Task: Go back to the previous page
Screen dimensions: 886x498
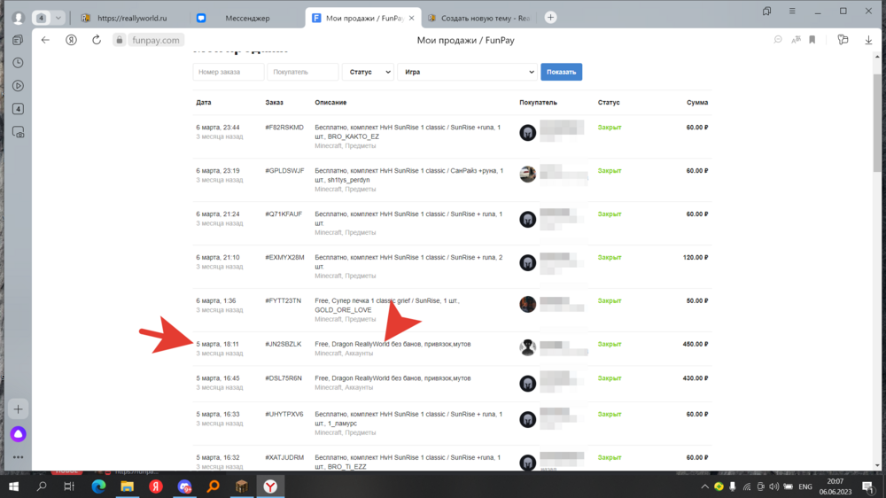Action: point(45,40)
